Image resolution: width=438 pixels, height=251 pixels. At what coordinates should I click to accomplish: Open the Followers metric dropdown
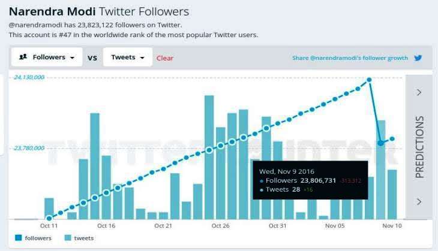click(47, 57)
